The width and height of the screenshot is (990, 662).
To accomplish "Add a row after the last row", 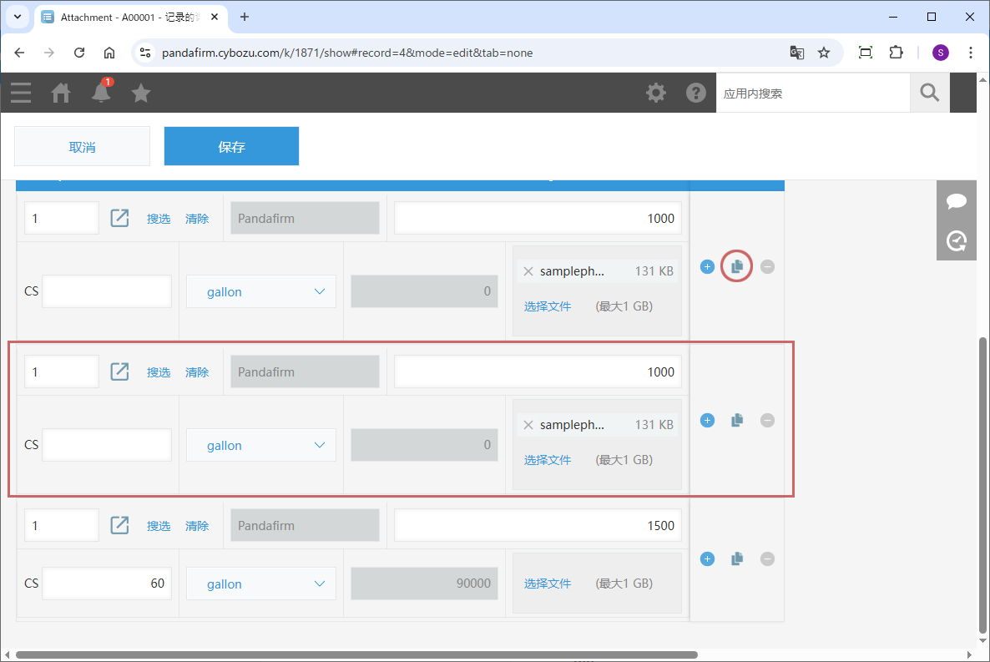I will click(707, 559).
